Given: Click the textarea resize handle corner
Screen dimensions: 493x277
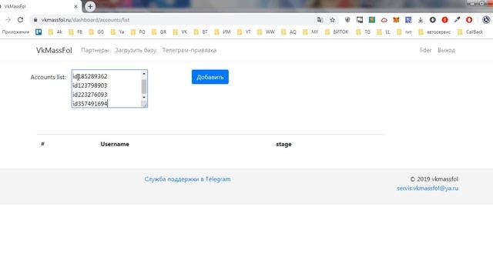Looking at the screenshot, I should tap(145, 105).
